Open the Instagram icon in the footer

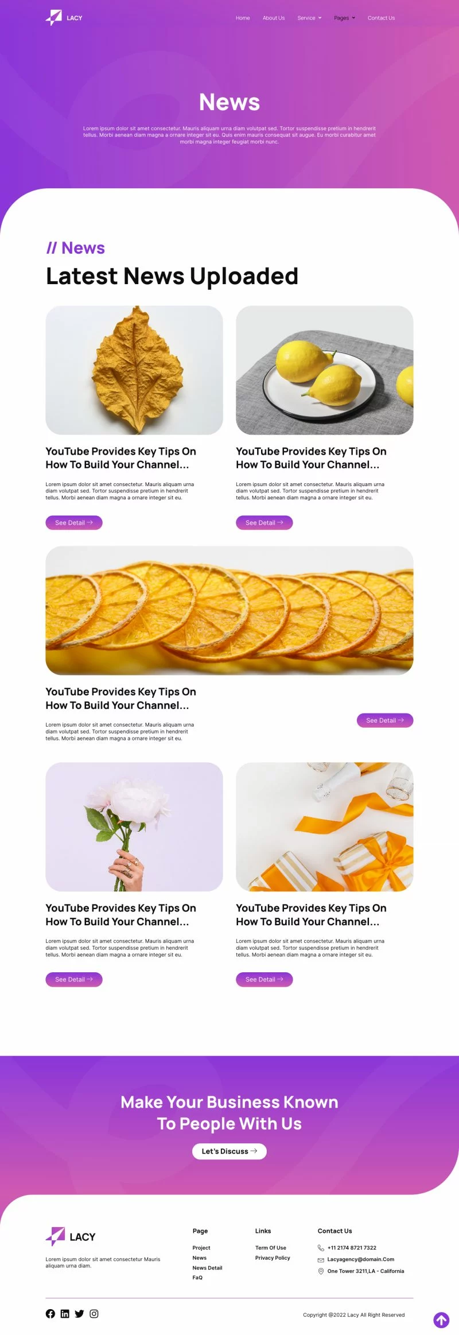[94, 1313]
